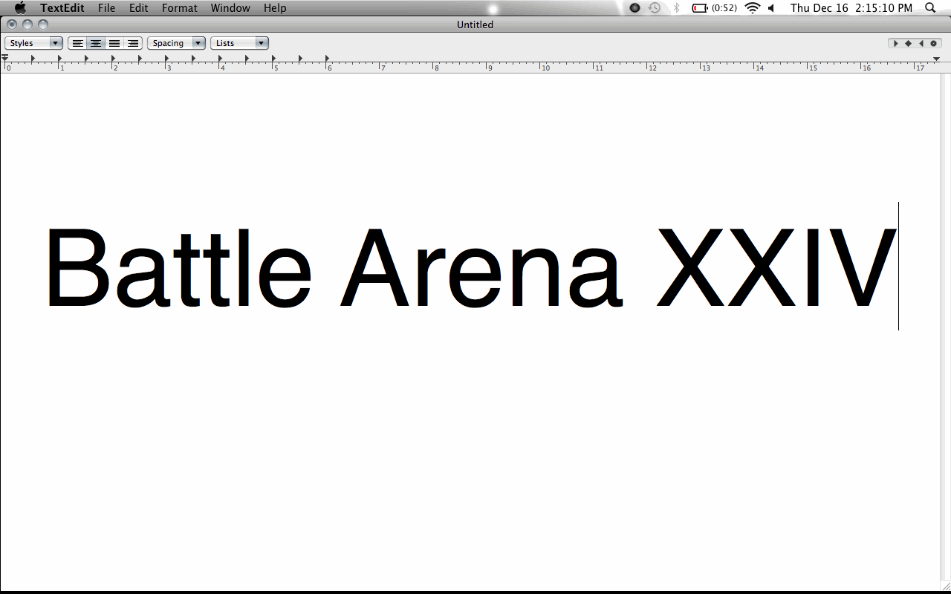Open the Edit menu
Screen dimensions: 951x594
coord(138,8)
